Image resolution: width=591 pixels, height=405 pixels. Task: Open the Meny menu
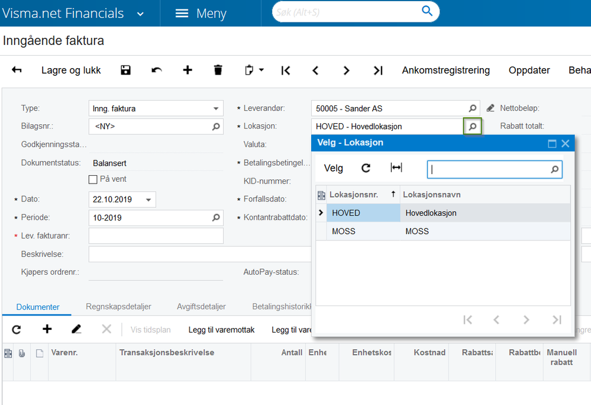(x=201, y=14)
